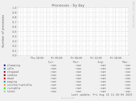This screenshot has width=136, height=101.
Task: Click the Last update timestamp text
Action: pos(102,95)
